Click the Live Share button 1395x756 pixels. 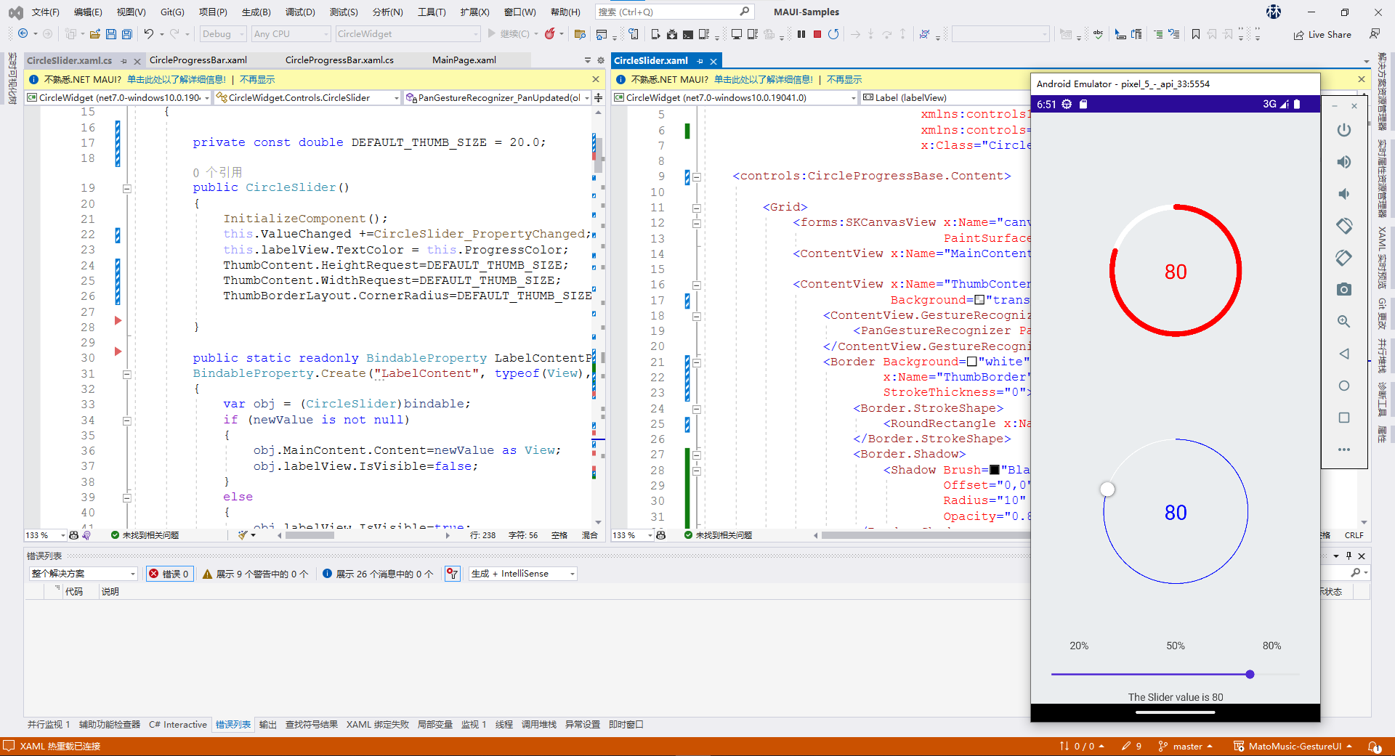click(x=1322, y=34)
